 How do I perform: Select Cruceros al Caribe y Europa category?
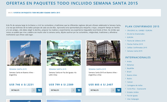[139, 30]
